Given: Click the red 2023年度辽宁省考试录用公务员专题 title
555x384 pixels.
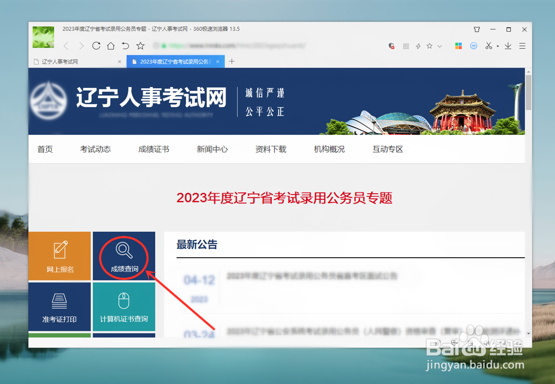Looking at the screenshot, I should [x=284, y=198].
